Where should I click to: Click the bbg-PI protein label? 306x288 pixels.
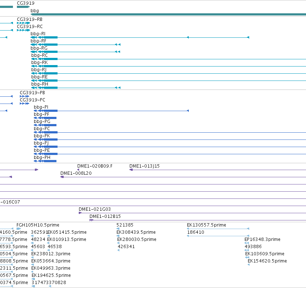tap(41, 107)
